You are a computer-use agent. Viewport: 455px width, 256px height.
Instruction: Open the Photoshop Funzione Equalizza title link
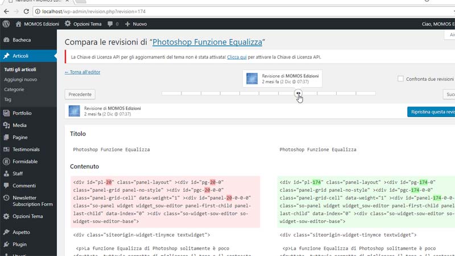[x=207, y=42]
